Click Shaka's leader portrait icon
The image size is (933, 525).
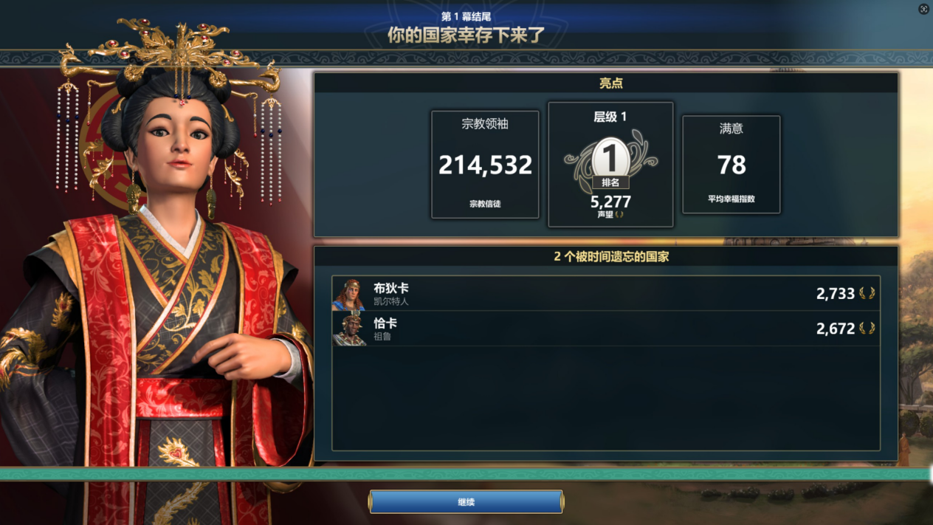click(x=348, y=329)
